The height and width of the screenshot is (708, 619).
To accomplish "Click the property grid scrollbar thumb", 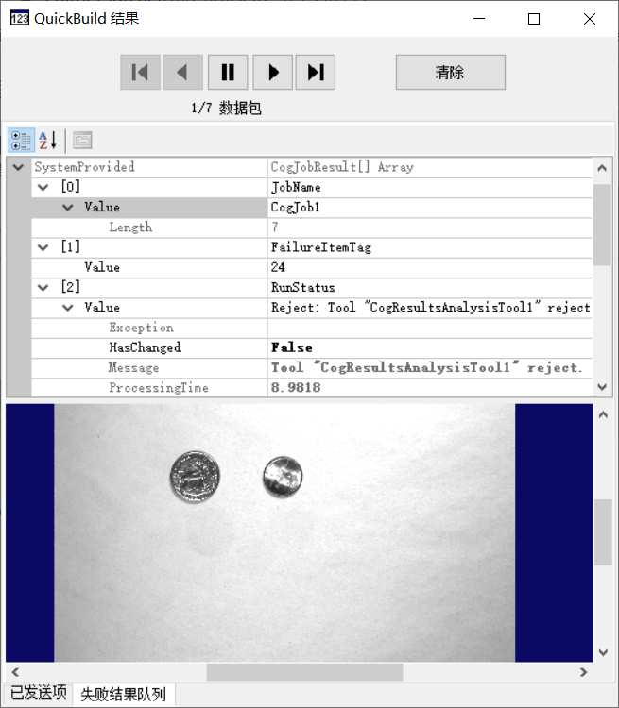I will tap(602, 225).
